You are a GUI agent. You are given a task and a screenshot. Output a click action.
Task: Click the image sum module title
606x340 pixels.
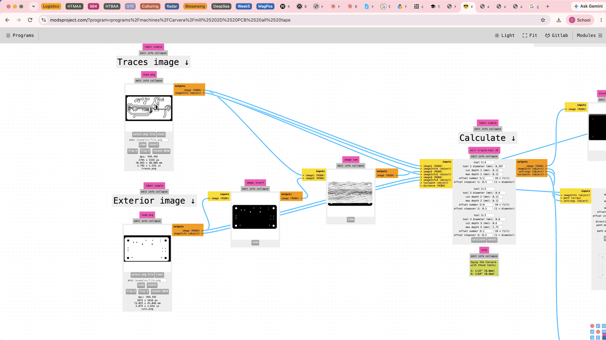coord(351,159)
